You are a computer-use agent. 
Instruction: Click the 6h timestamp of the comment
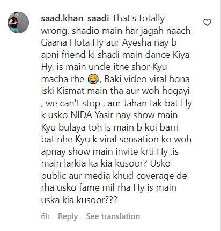45,216
